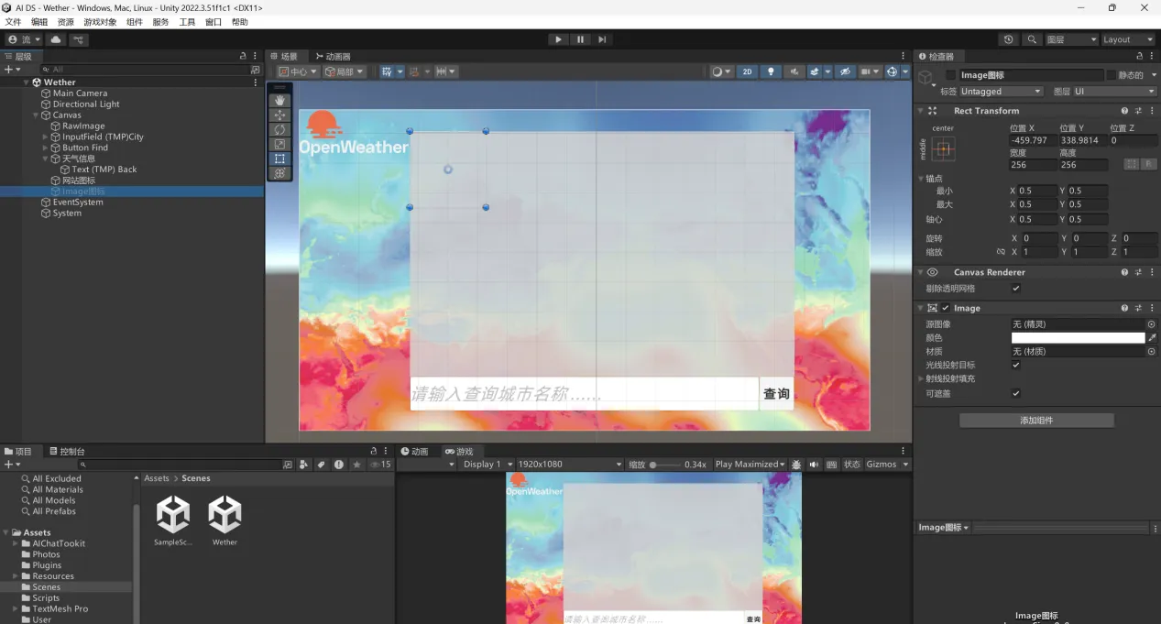Click the 添加组件 button in the Inspector
The height and width of the screenshot is (624, 1161).
point(1036,420)
